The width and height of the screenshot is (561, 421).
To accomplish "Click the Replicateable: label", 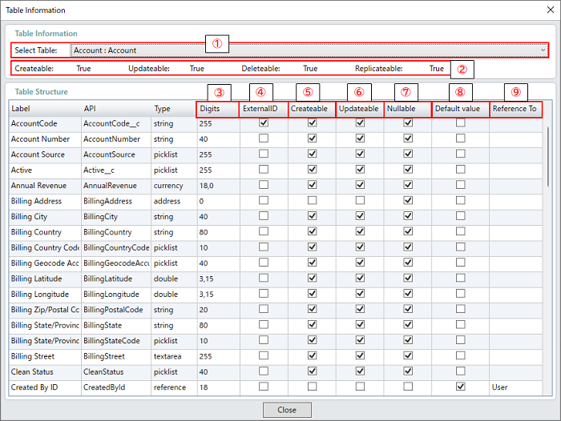I will tap(378, 69).
